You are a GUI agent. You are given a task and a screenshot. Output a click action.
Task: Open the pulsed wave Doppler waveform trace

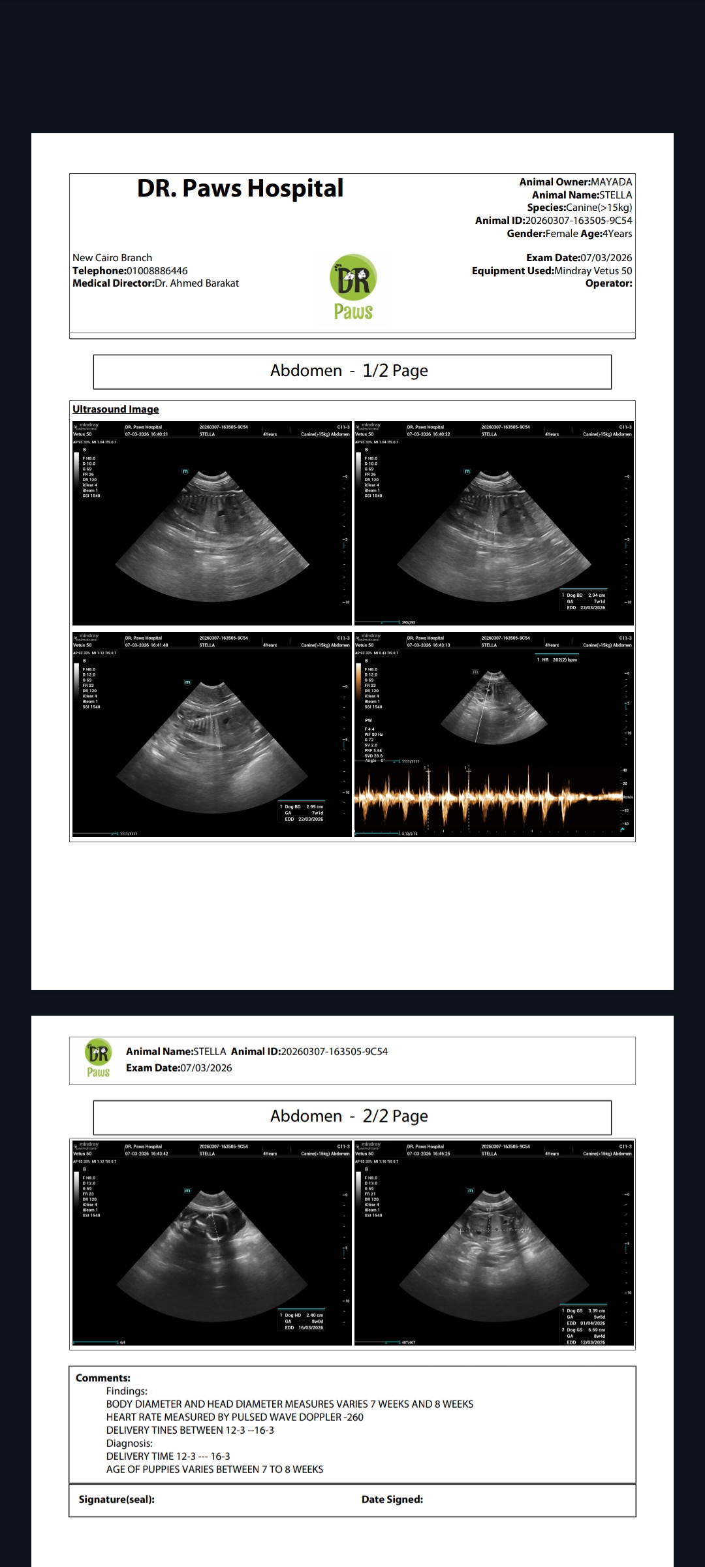490,797
